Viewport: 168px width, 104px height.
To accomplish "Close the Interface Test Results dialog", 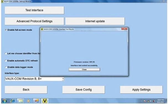I will 84,70.
